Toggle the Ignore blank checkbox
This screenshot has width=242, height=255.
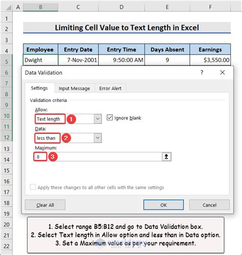point(110,118)
